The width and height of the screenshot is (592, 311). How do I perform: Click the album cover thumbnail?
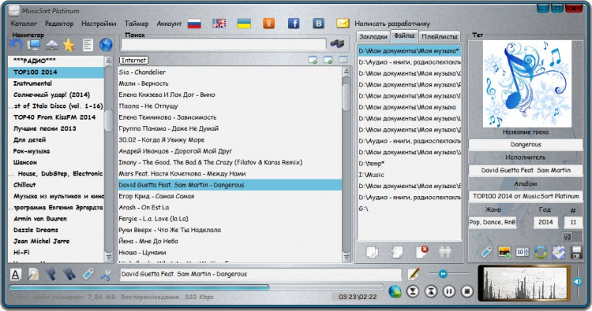point(526,84)
